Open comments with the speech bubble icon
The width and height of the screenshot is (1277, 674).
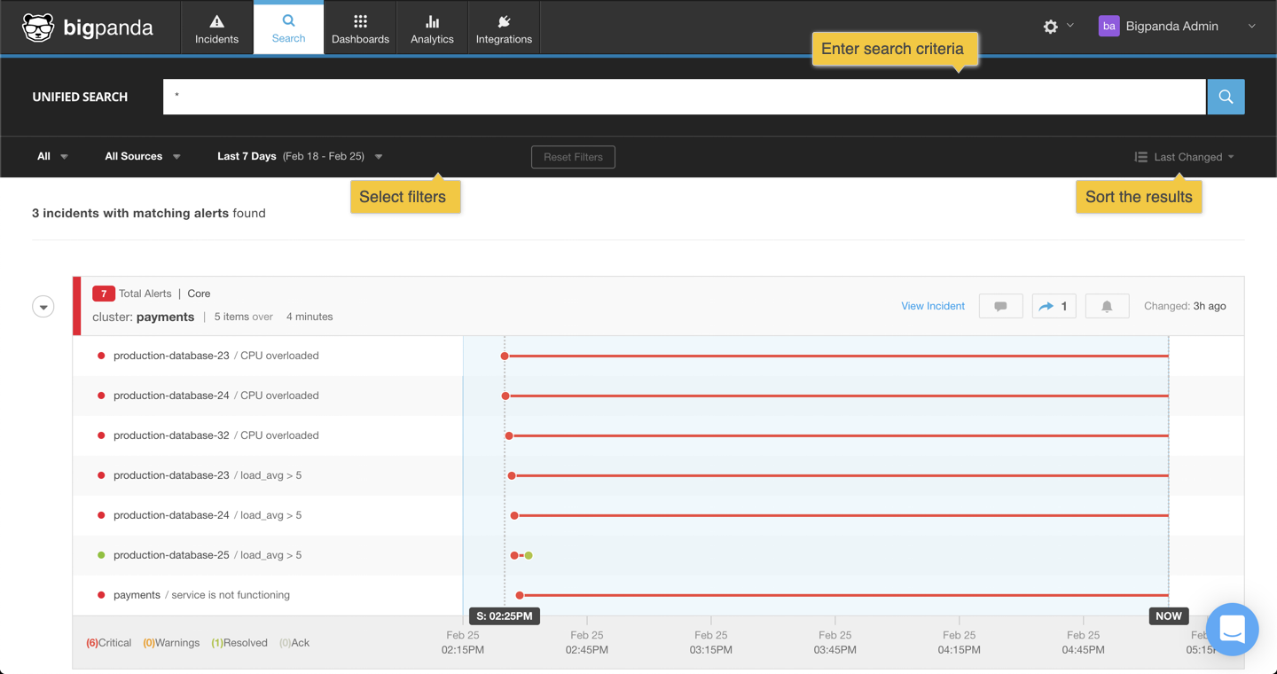(x=1000, y=306)
